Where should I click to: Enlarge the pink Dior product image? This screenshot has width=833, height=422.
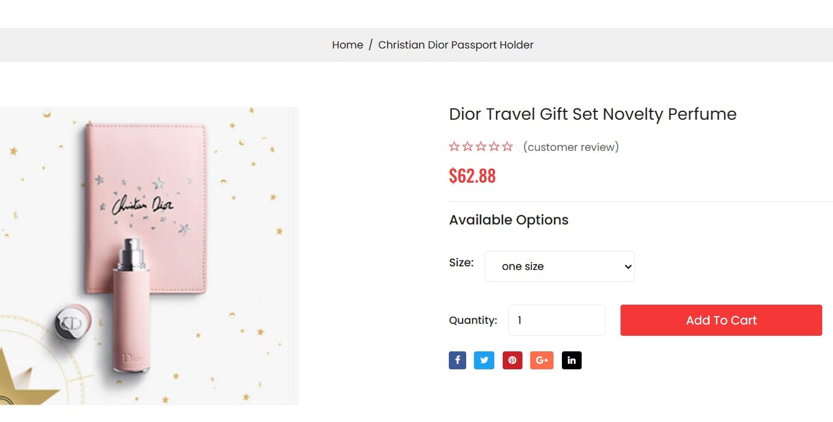pyautogui.click(x=149, y=256)
